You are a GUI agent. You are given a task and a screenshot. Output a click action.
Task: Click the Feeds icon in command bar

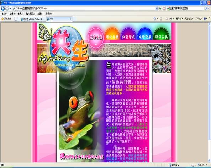click(x=161, y=19)
